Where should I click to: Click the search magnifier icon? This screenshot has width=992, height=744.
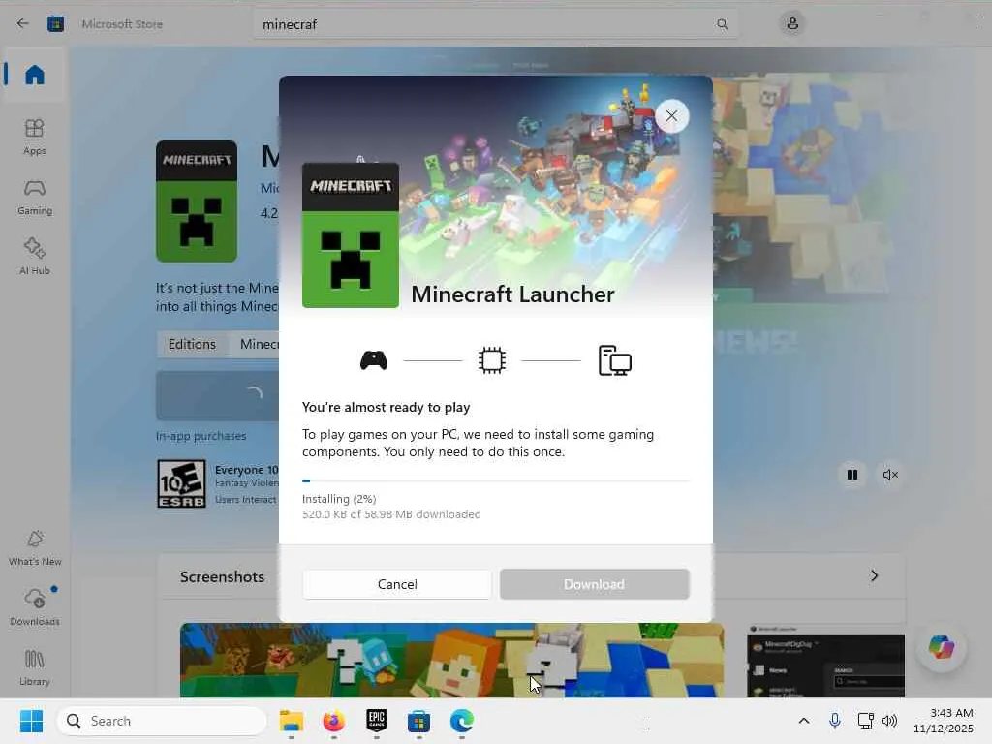click(722, 24)
